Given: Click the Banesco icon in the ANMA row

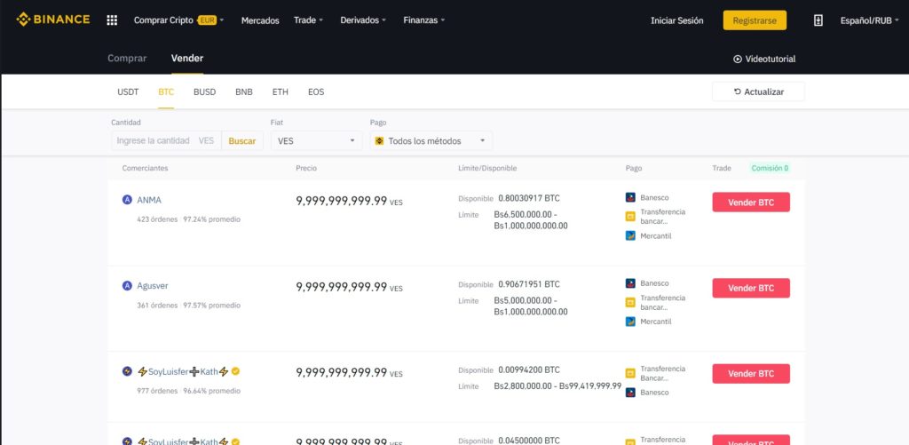Looking at the screenshot, I should tap(631, 197).
